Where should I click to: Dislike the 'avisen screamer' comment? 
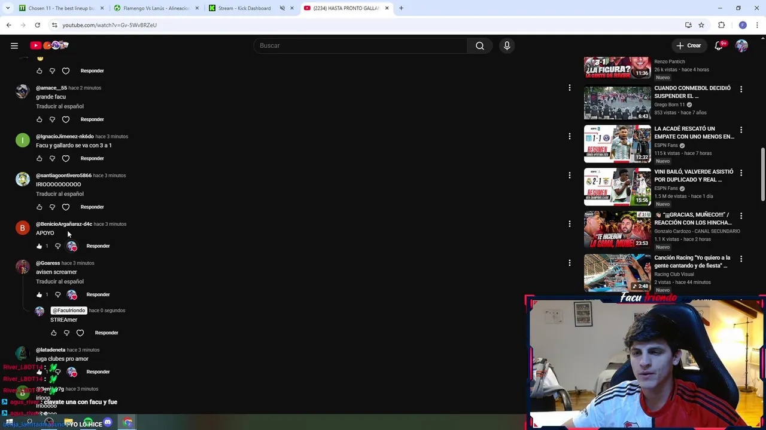click(58, 294)
